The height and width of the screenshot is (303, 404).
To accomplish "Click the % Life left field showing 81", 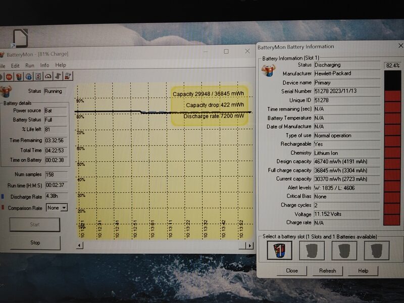I will [x=56, y=129].
